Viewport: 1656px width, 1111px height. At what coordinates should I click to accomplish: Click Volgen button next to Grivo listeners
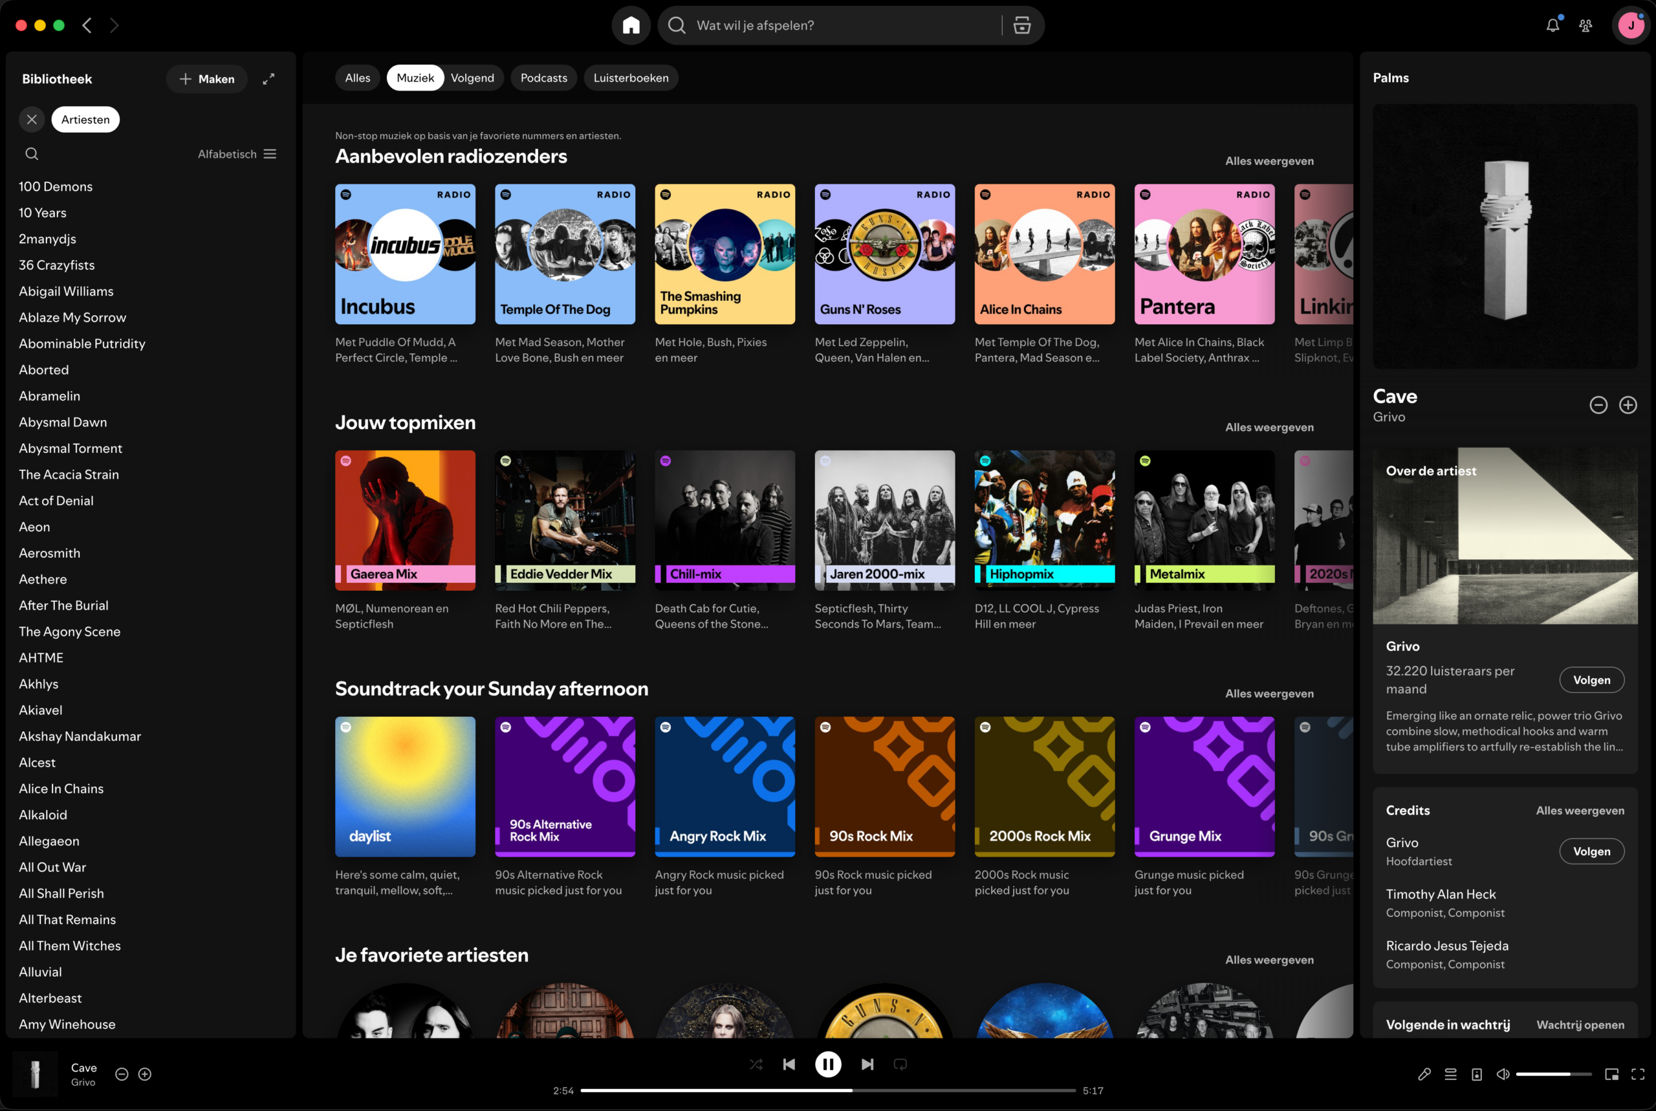1591,679
